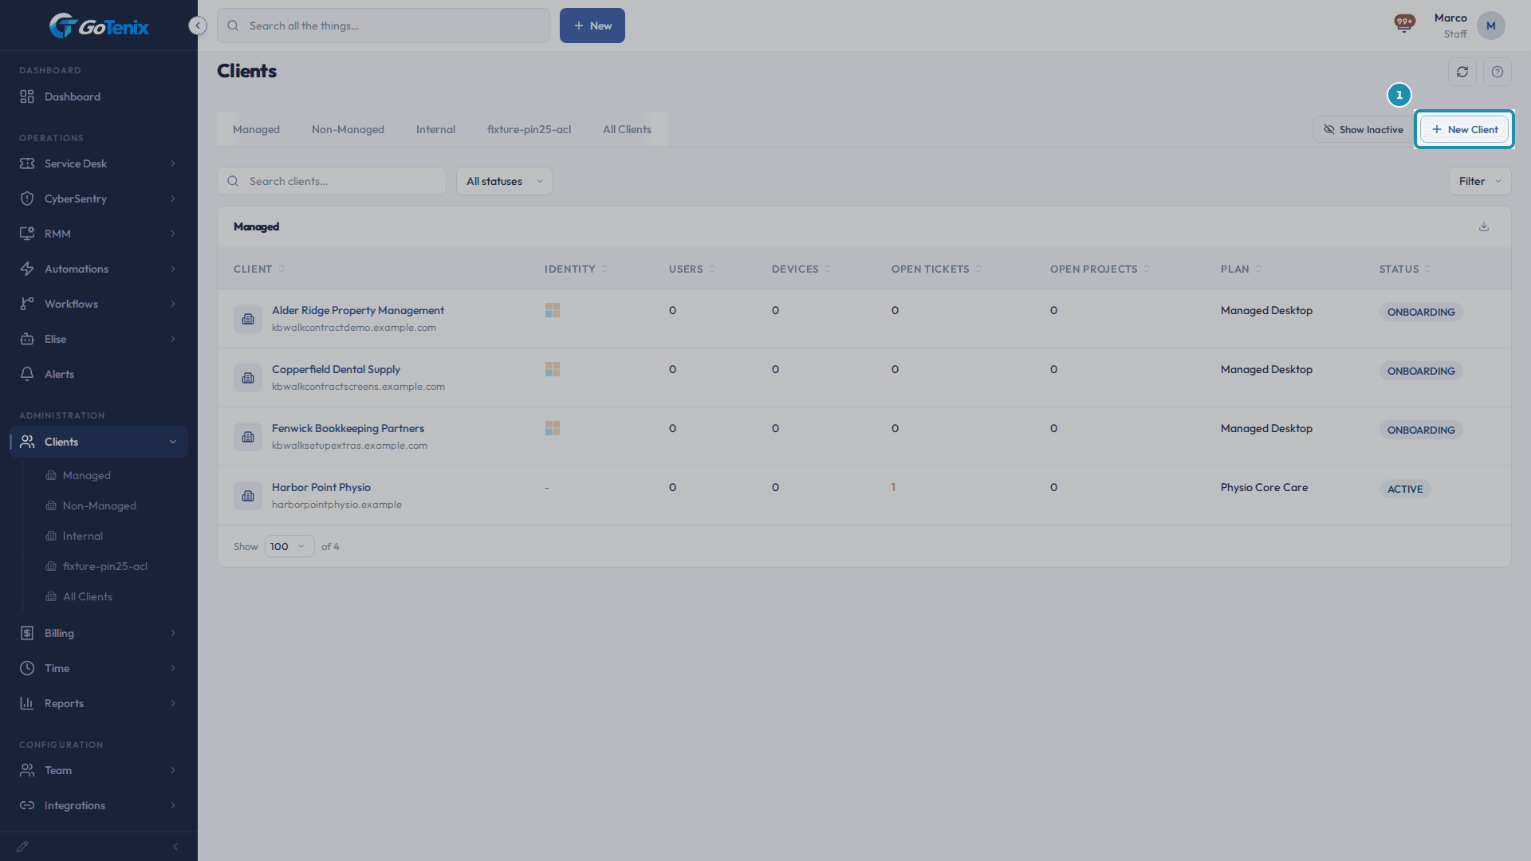Open Non-Managed under Clients in sidebar
1531x861 pixels.
[x=99, y=505]
